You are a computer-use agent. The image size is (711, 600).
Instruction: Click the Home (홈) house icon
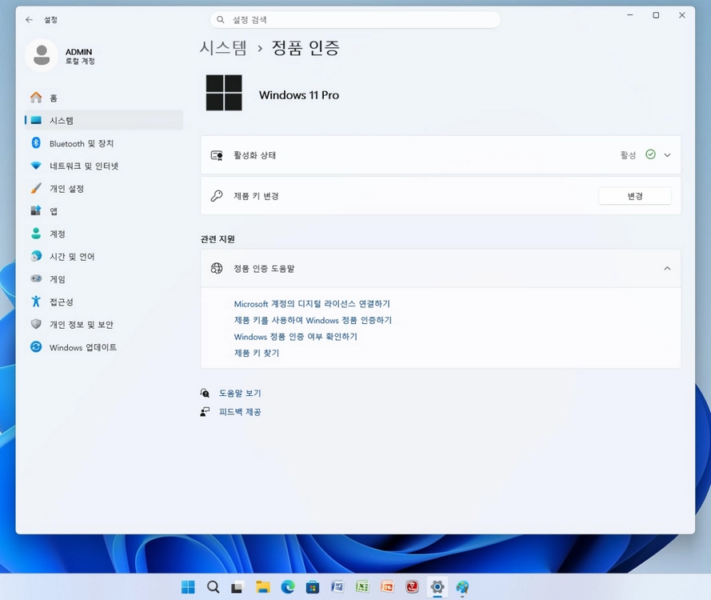(36, 98)
